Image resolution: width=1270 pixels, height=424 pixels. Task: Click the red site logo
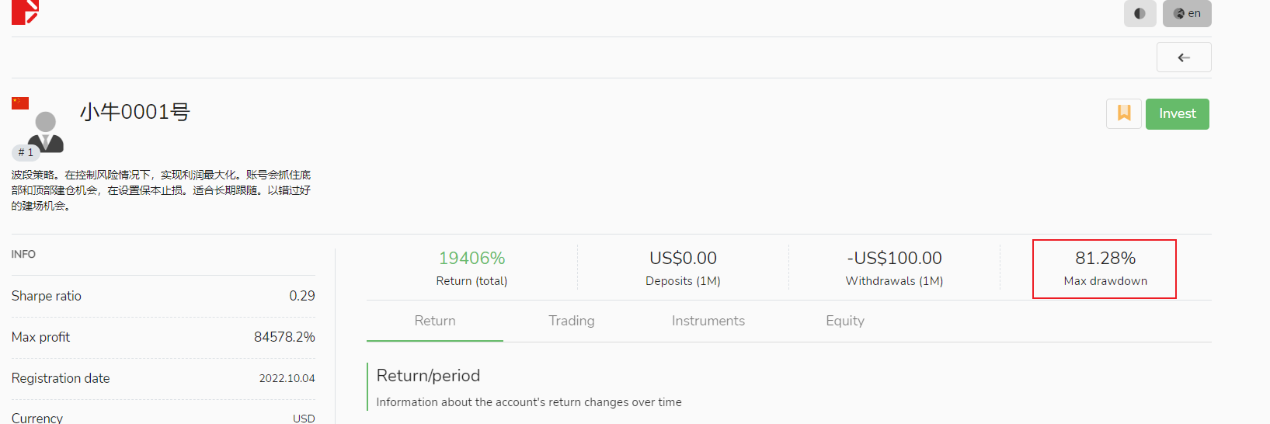[25, 11]
